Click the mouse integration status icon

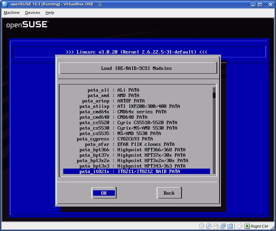tap(240, 226)
